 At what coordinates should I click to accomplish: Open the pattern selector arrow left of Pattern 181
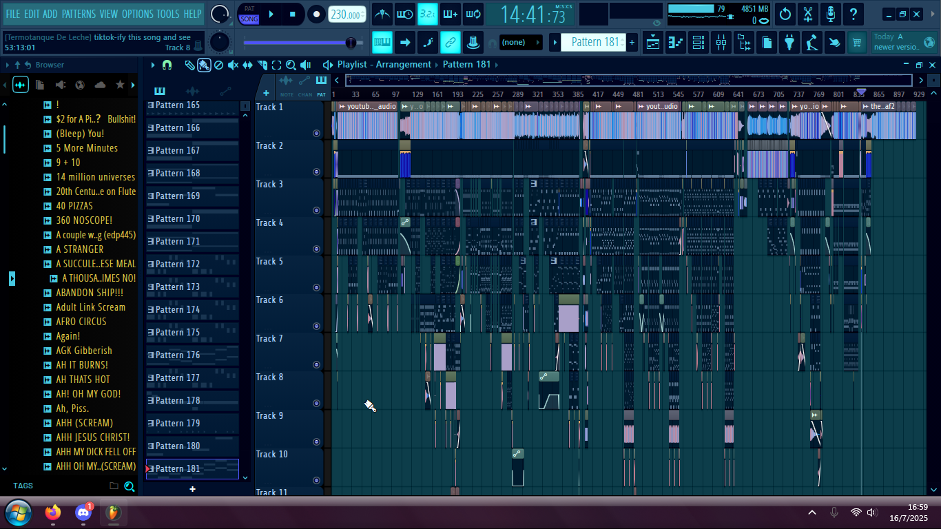coord(555,43)
